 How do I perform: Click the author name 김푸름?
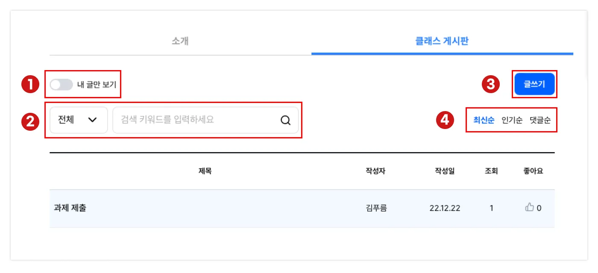pos(376,208)
